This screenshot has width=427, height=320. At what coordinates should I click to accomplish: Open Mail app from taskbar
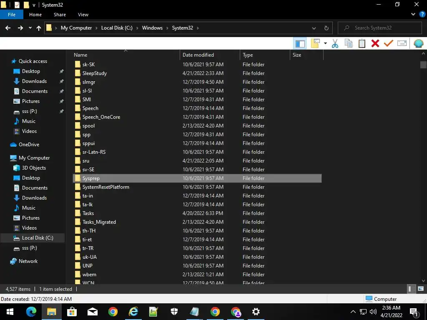pyautogui.click(x=92, y=312)
